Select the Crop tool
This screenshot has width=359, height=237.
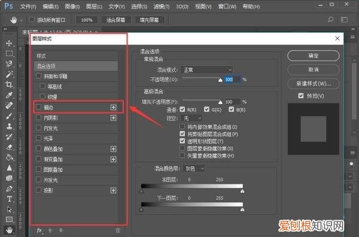tap(9, 85)
